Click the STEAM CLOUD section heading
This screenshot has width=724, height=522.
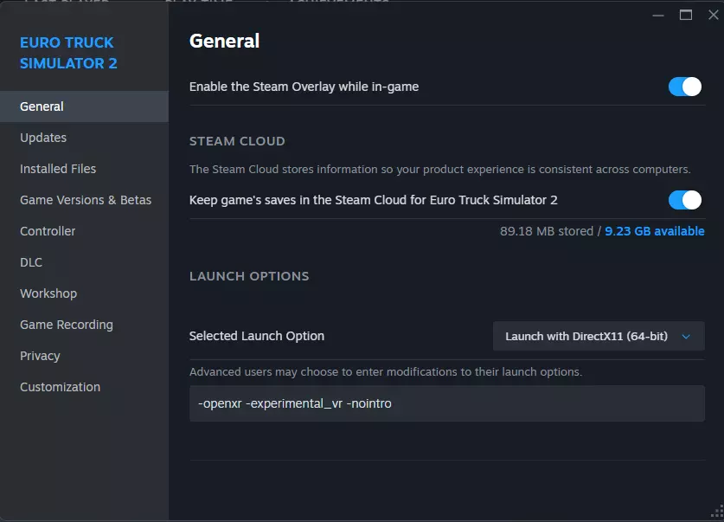point(237,141)
